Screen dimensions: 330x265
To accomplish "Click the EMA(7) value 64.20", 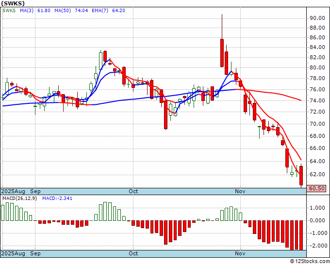I will (118, 11).
